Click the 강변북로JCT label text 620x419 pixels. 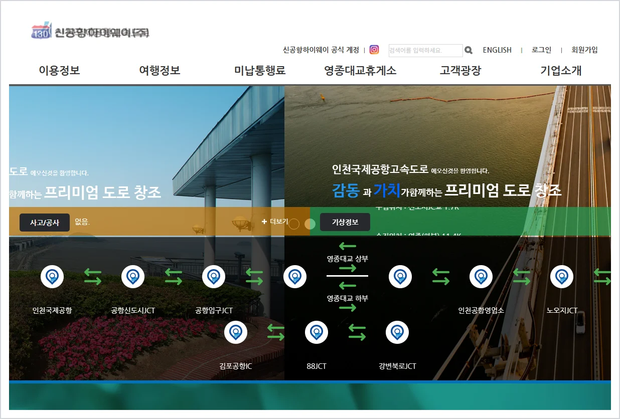(x=397, y=366)
